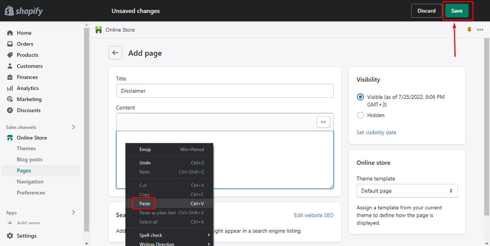Click the Home label in sidebar
490x246 pixels.
coord(24,33)
